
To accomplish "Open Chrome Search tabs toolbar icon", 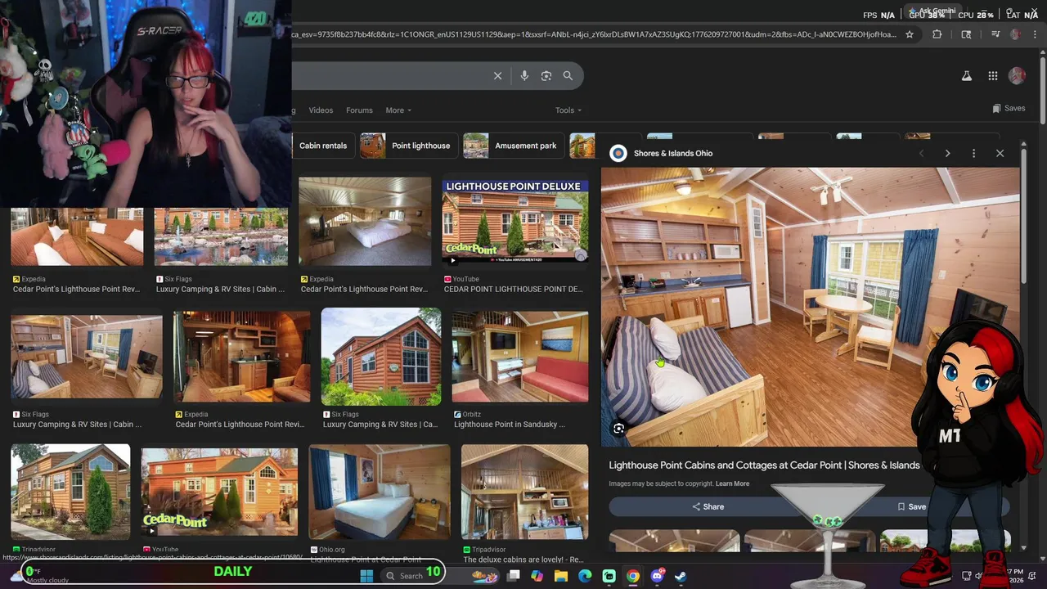I will 966,34.
